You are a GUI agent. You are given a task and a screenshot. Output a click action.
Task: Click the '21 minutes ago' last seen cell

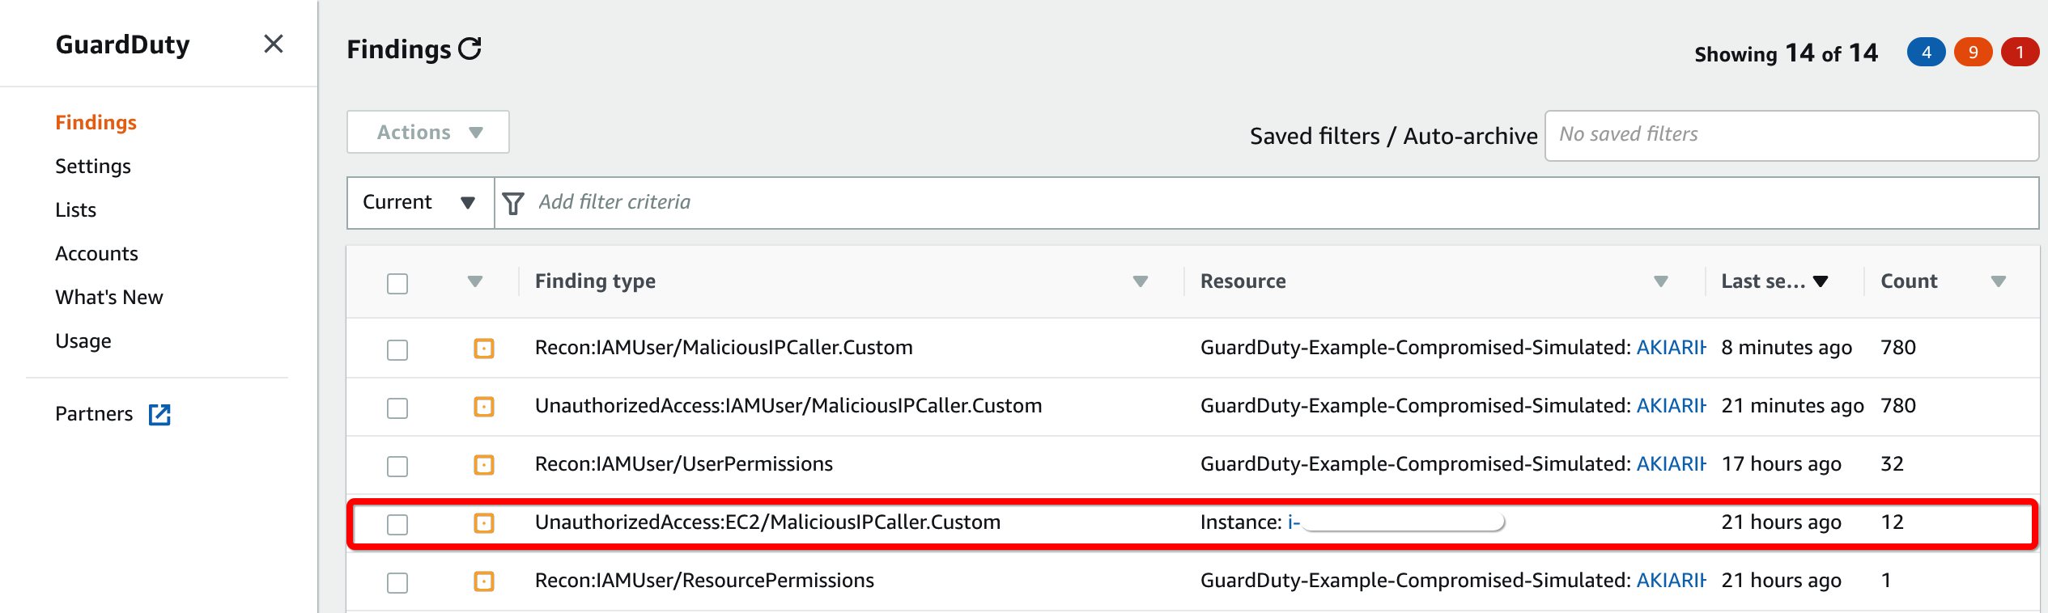tap(1792, 405)
